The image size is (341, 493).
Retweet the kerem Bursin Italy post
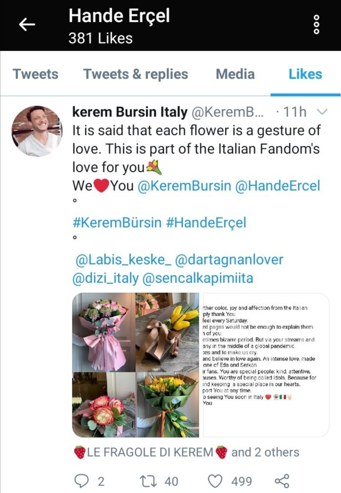click(x=147, y=481)
